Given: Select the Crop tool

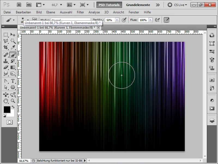Looking at the screenshot, I should (x=6, y=47).
